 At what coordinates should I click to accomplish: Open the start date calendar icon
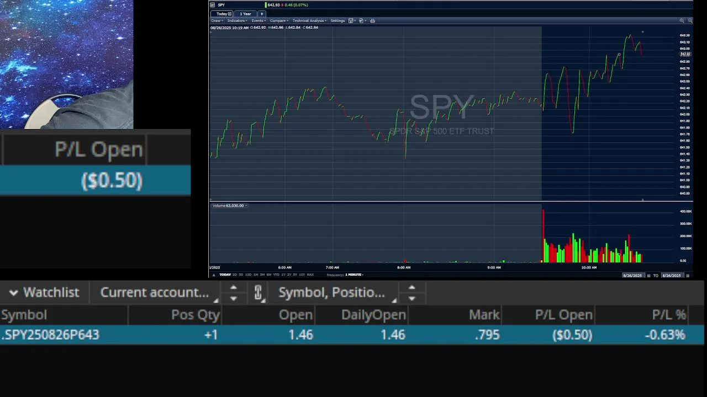pos(648,276)
